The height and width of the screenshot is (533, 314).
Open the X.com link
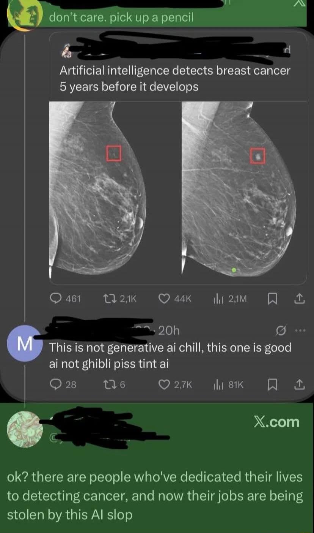point(276,421)
